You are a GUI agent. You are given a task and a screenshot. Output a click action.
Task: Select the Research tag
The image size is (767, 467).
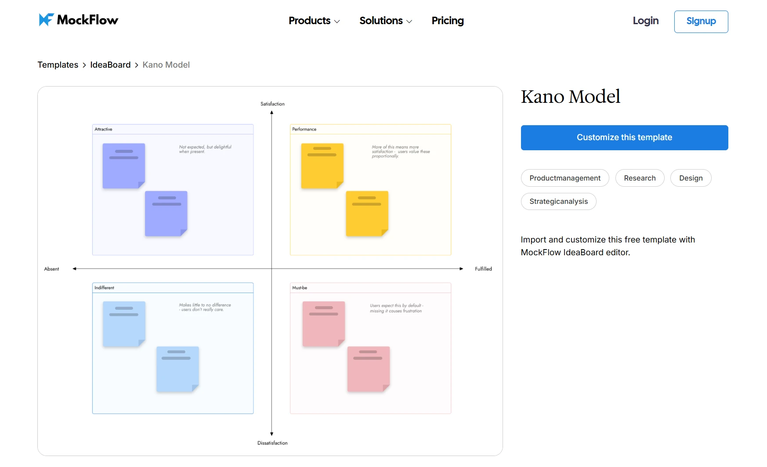pos(640,178)
